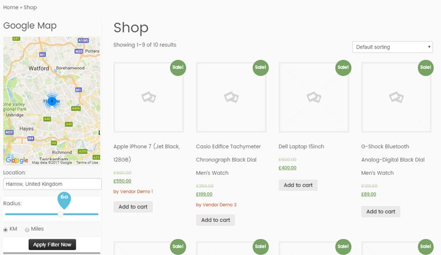Add Dell Laptop 15inch to cart
This screenshot has height=255, width=441.
(x=298, y=185)
